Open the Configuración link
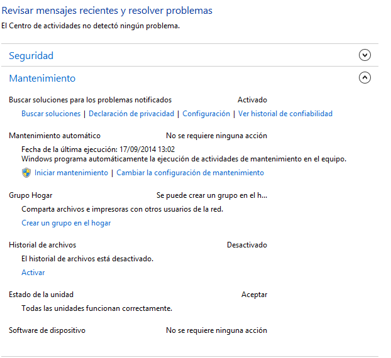391x358 pixels. [206, 114]
